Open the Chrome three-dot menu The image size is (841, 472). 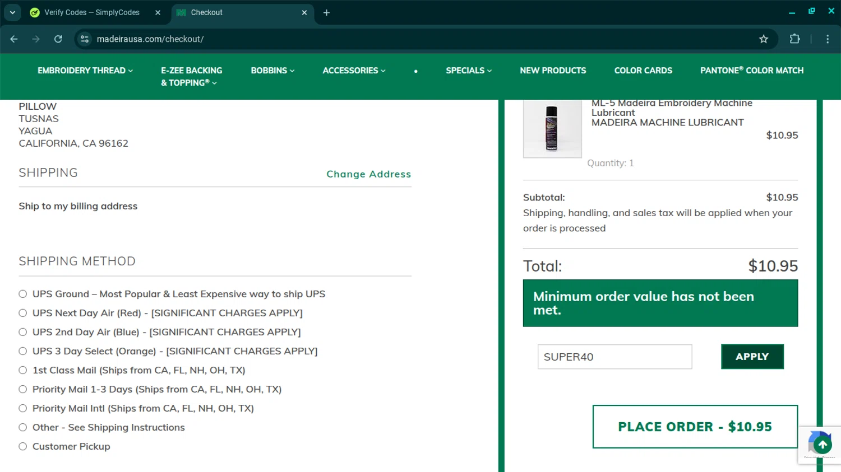tap(828, 39)
